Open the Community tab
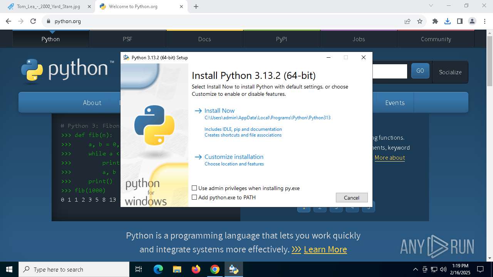The image size is (493, 277). (436, 39)
